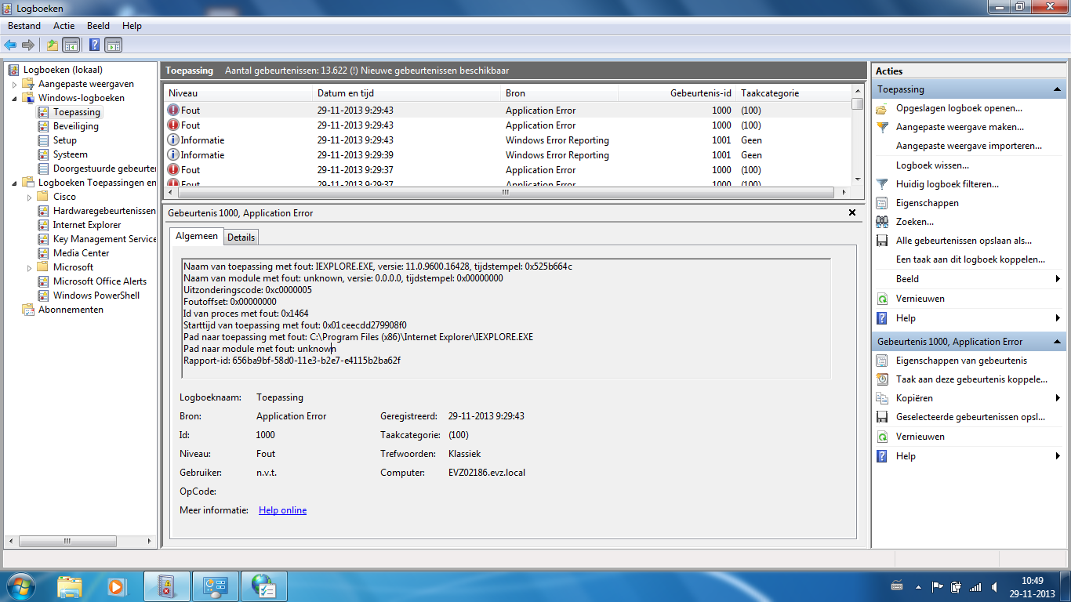Open the Help menu in menu bar
The height and width of the screenshot is (602, 1071).
click(x=133, y=26)
